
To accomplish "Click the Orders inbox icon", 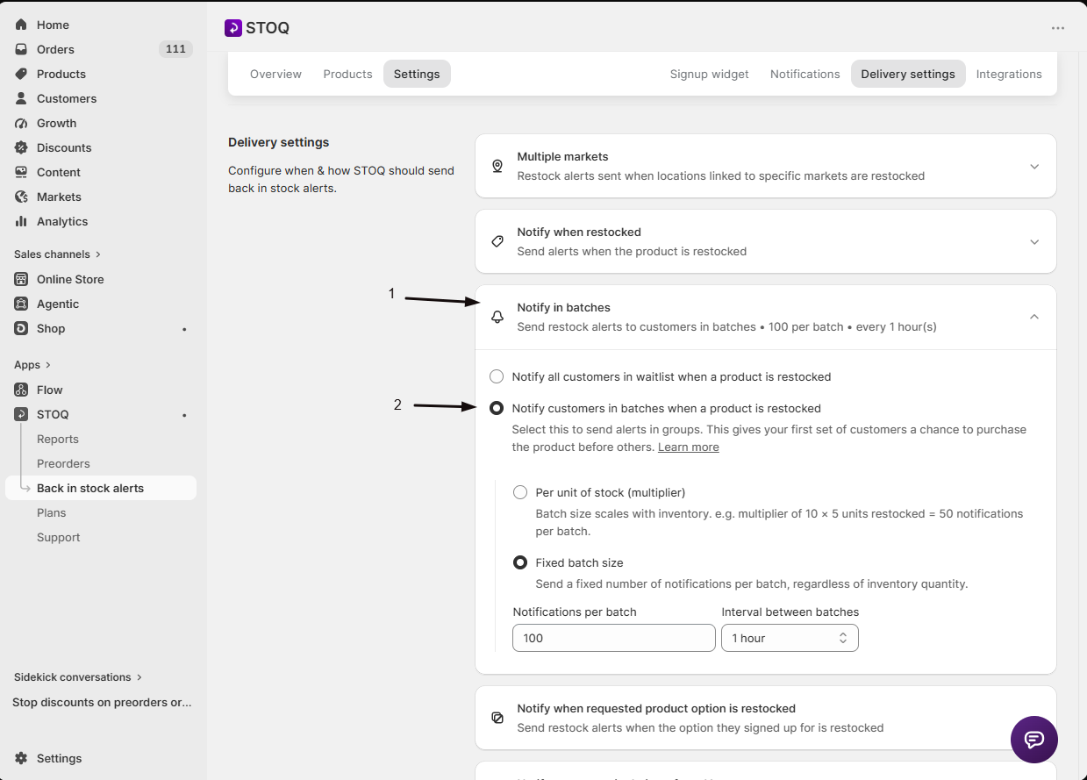I will click(21, 49).
